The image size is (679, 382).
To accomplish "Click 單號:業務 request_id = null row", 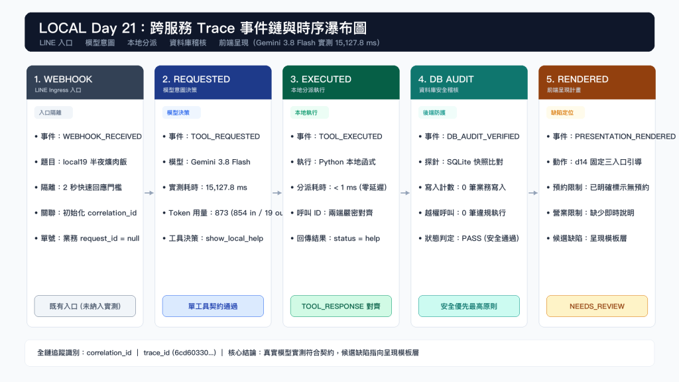I will [87, 238].
